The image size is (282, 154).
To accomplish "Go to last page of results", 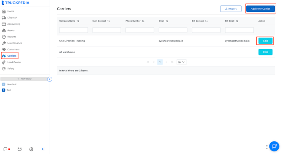I will 172,62.
